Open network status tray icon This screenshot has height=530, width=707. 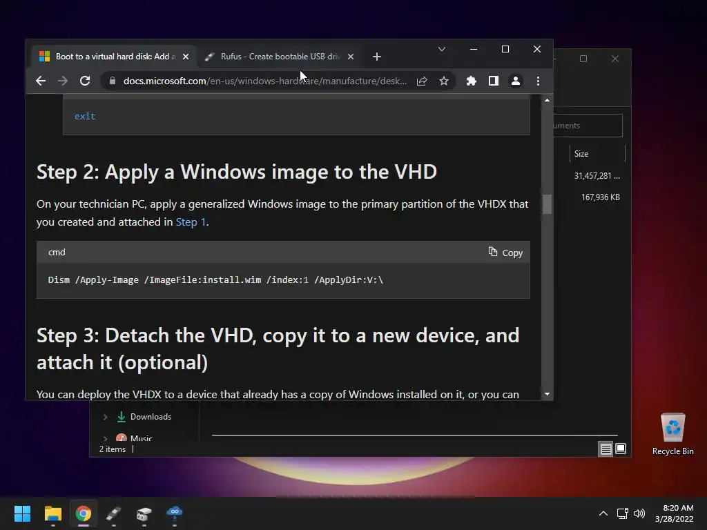[x=623, y=513]
